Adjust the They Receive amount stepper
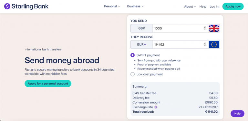248x121 pixels. point(205,45)
